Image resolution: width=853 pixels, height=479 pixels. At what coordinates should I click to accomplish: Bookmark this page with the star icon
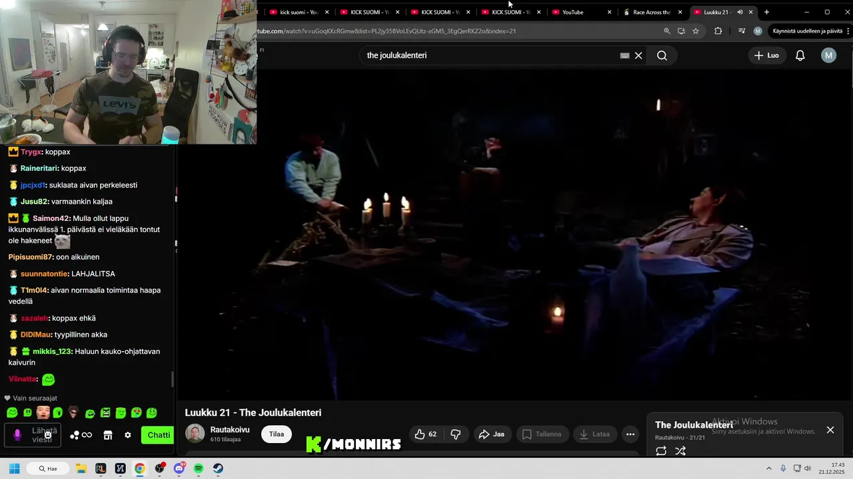[696, 31]
